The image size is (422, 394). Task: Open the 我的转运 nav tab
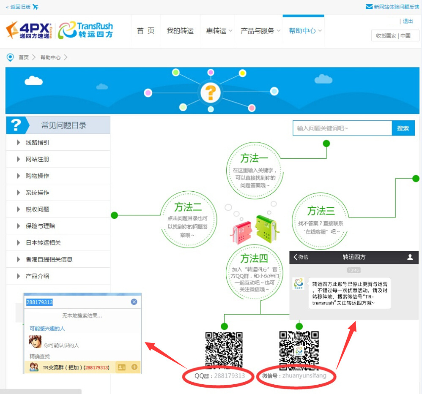click(x=180, y=31)
